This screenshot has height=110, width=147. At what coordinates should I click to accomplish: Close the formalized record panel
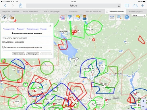51,26
